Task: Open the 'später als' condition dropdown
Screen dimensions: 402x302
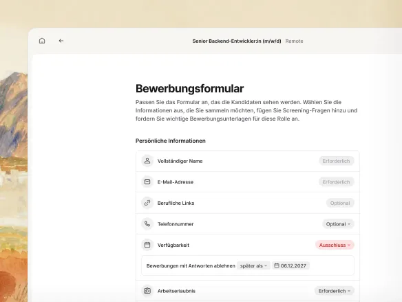Action: click(x=253, y=265)
